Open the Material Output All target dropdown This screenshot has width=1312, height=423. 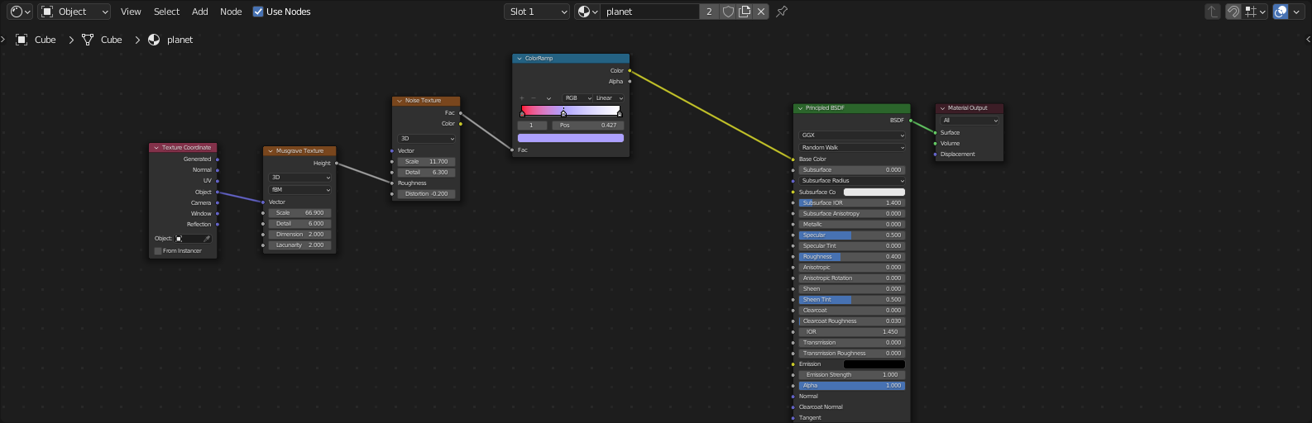pyautogui.click(x=970, y=121)
